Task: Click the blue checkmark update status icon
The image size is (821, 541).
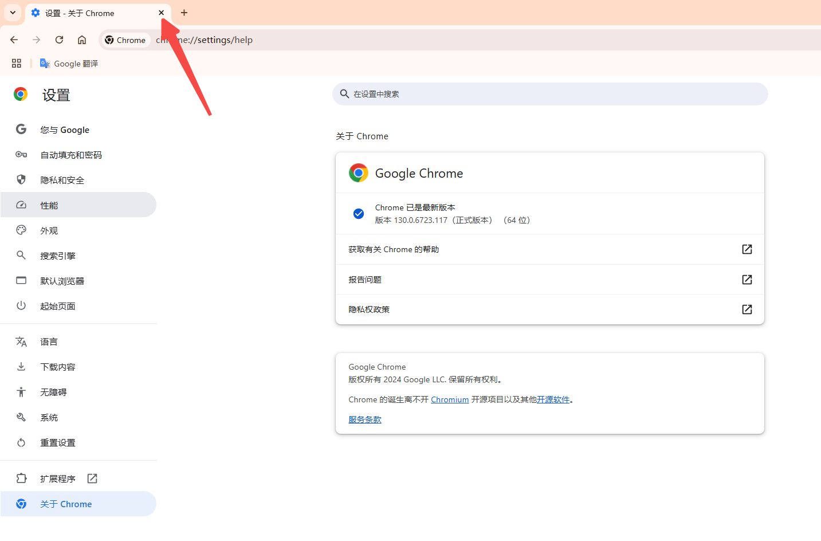Action: 359,214
